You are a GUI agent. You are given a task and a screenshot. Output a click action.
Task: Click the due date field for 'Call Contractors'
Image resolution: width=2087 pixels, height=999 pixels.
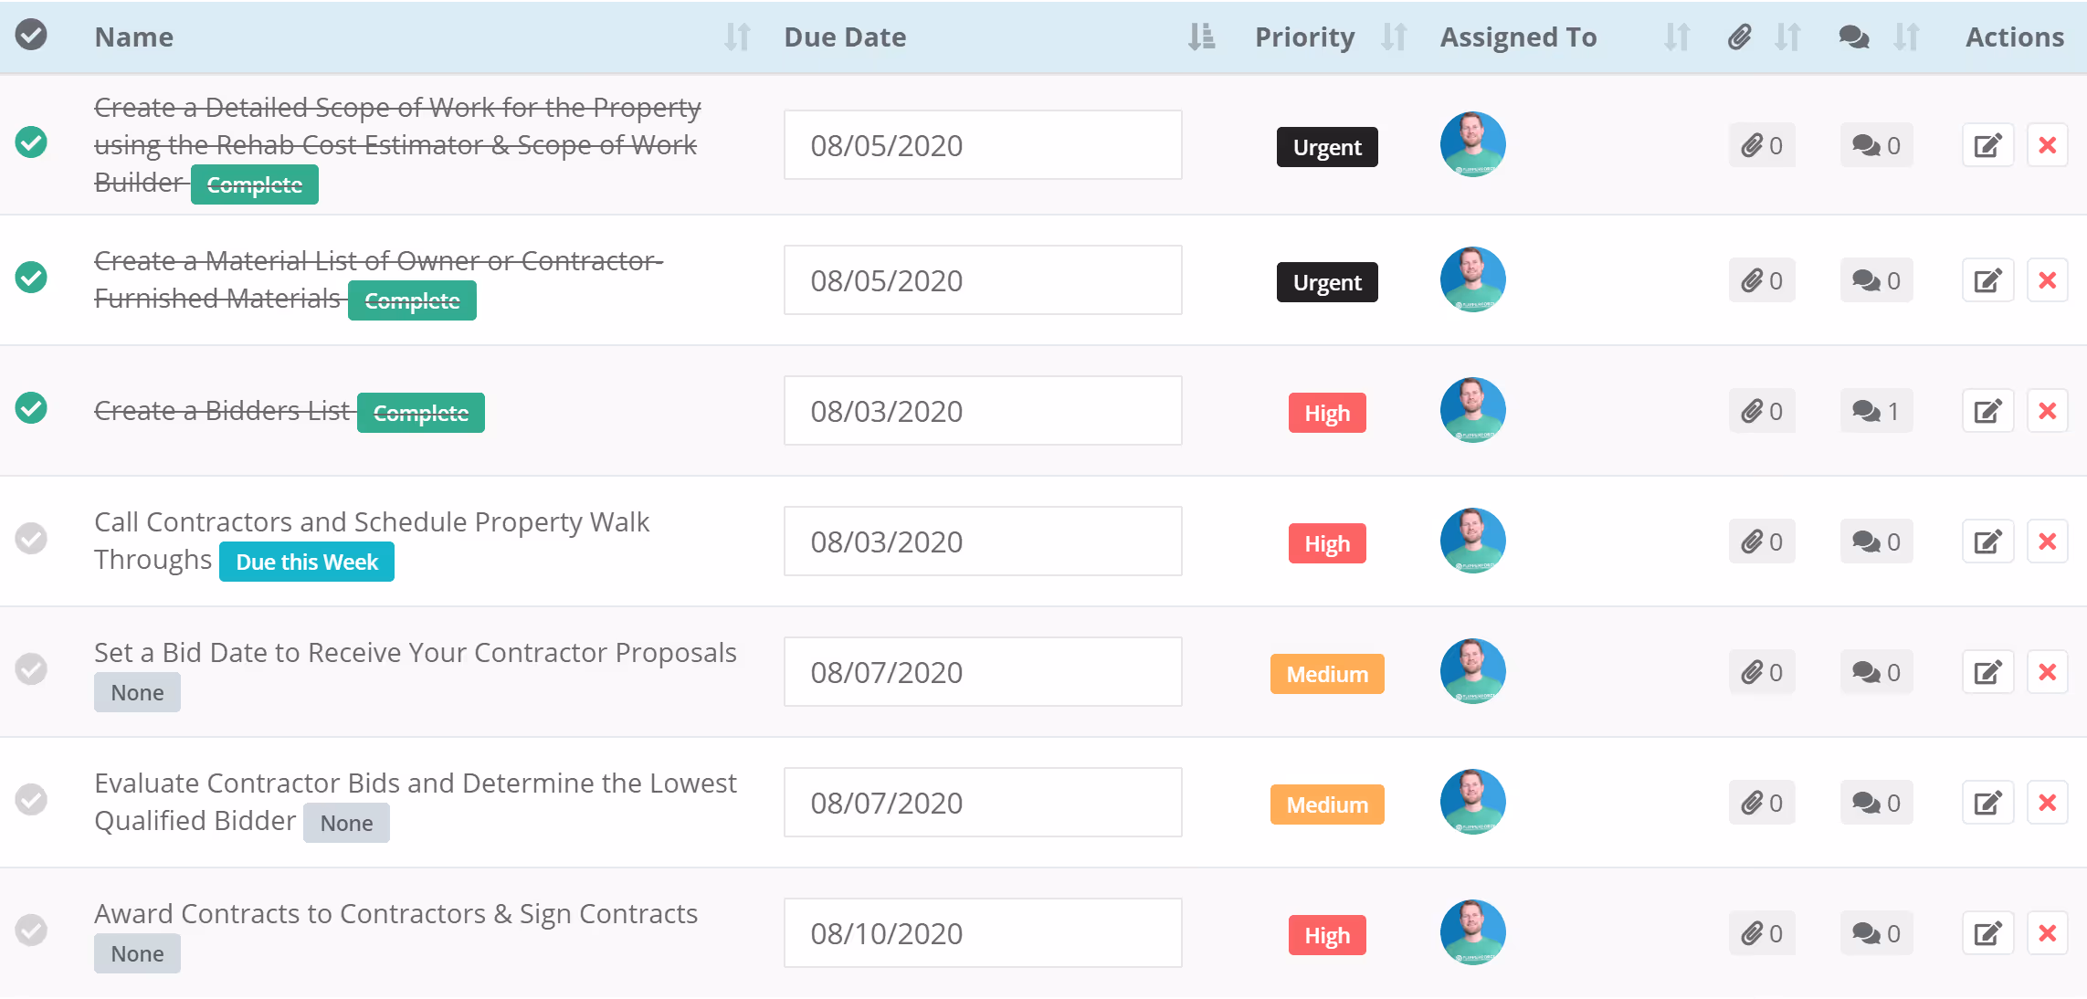pos(983,542)
